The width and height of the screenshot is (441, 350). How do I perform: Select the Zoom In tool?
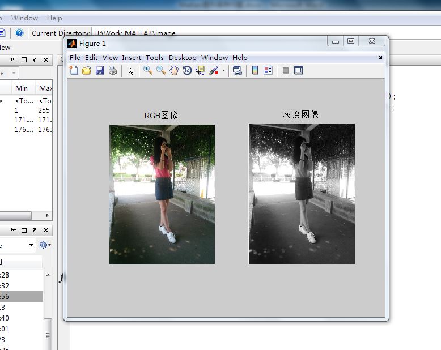point(148,70)
